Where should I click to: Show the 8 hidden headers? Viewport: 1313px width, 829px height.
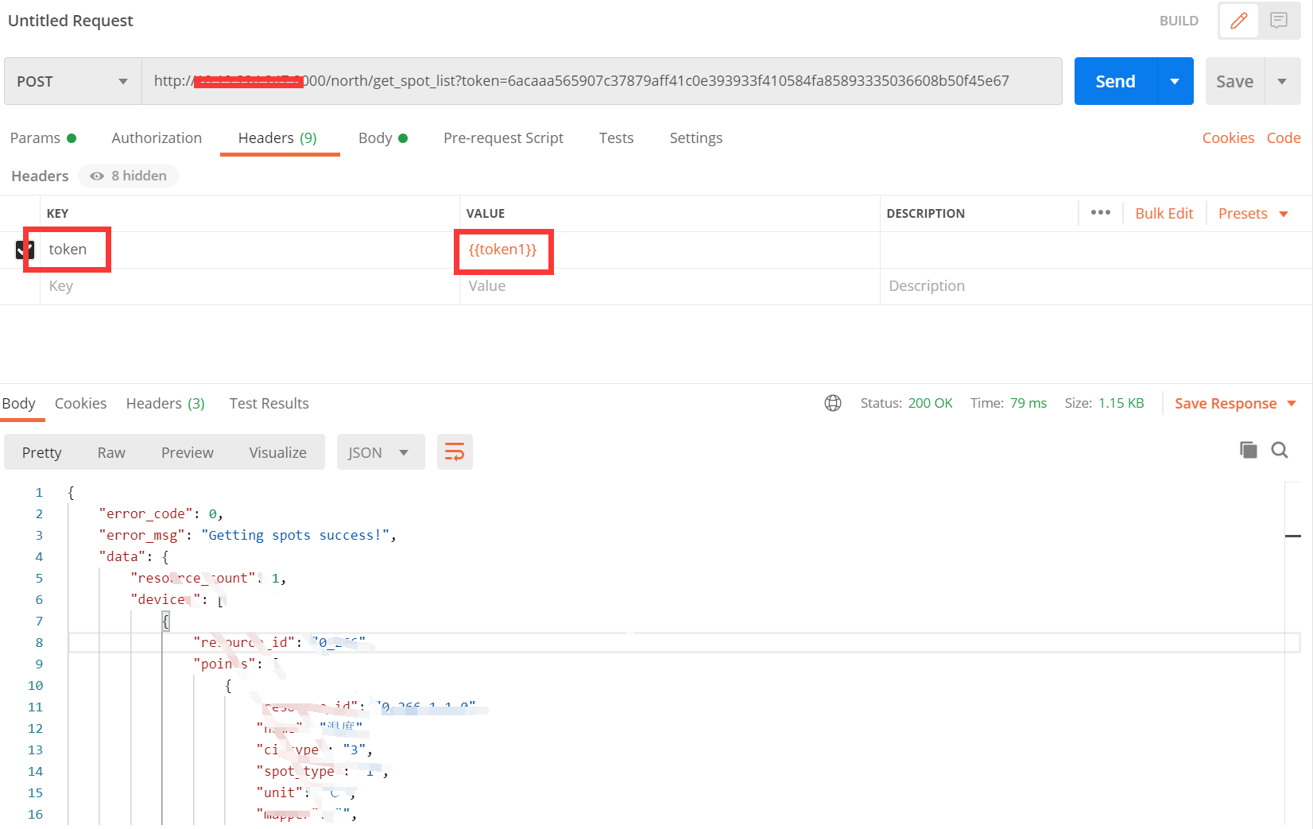tap(127, 176)
